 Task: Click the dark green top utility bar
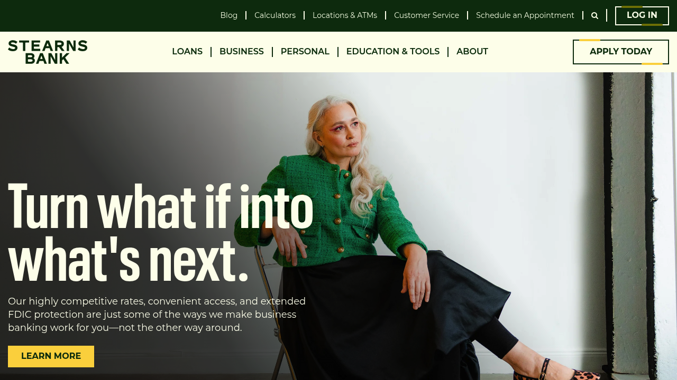[106, 16]
